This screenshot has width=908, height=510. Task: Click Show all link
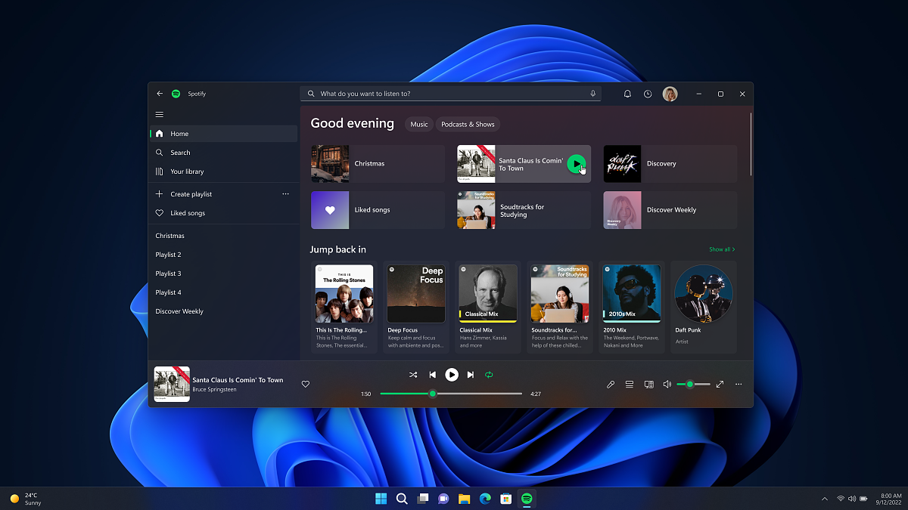(722, 249)
